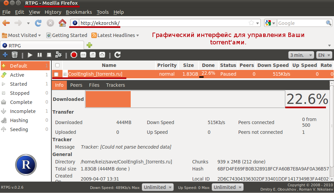Click the RTPG round logo
Screen dimensions: 334x193
[x=26, y=165]
